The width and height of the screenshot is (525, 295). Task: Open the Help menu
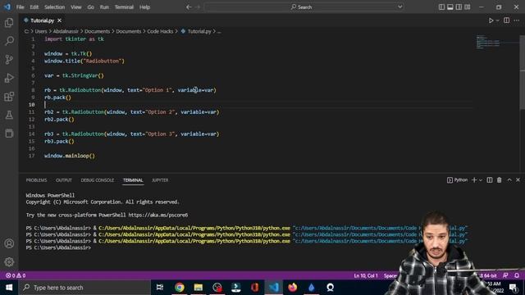click(x=144, y=7)
